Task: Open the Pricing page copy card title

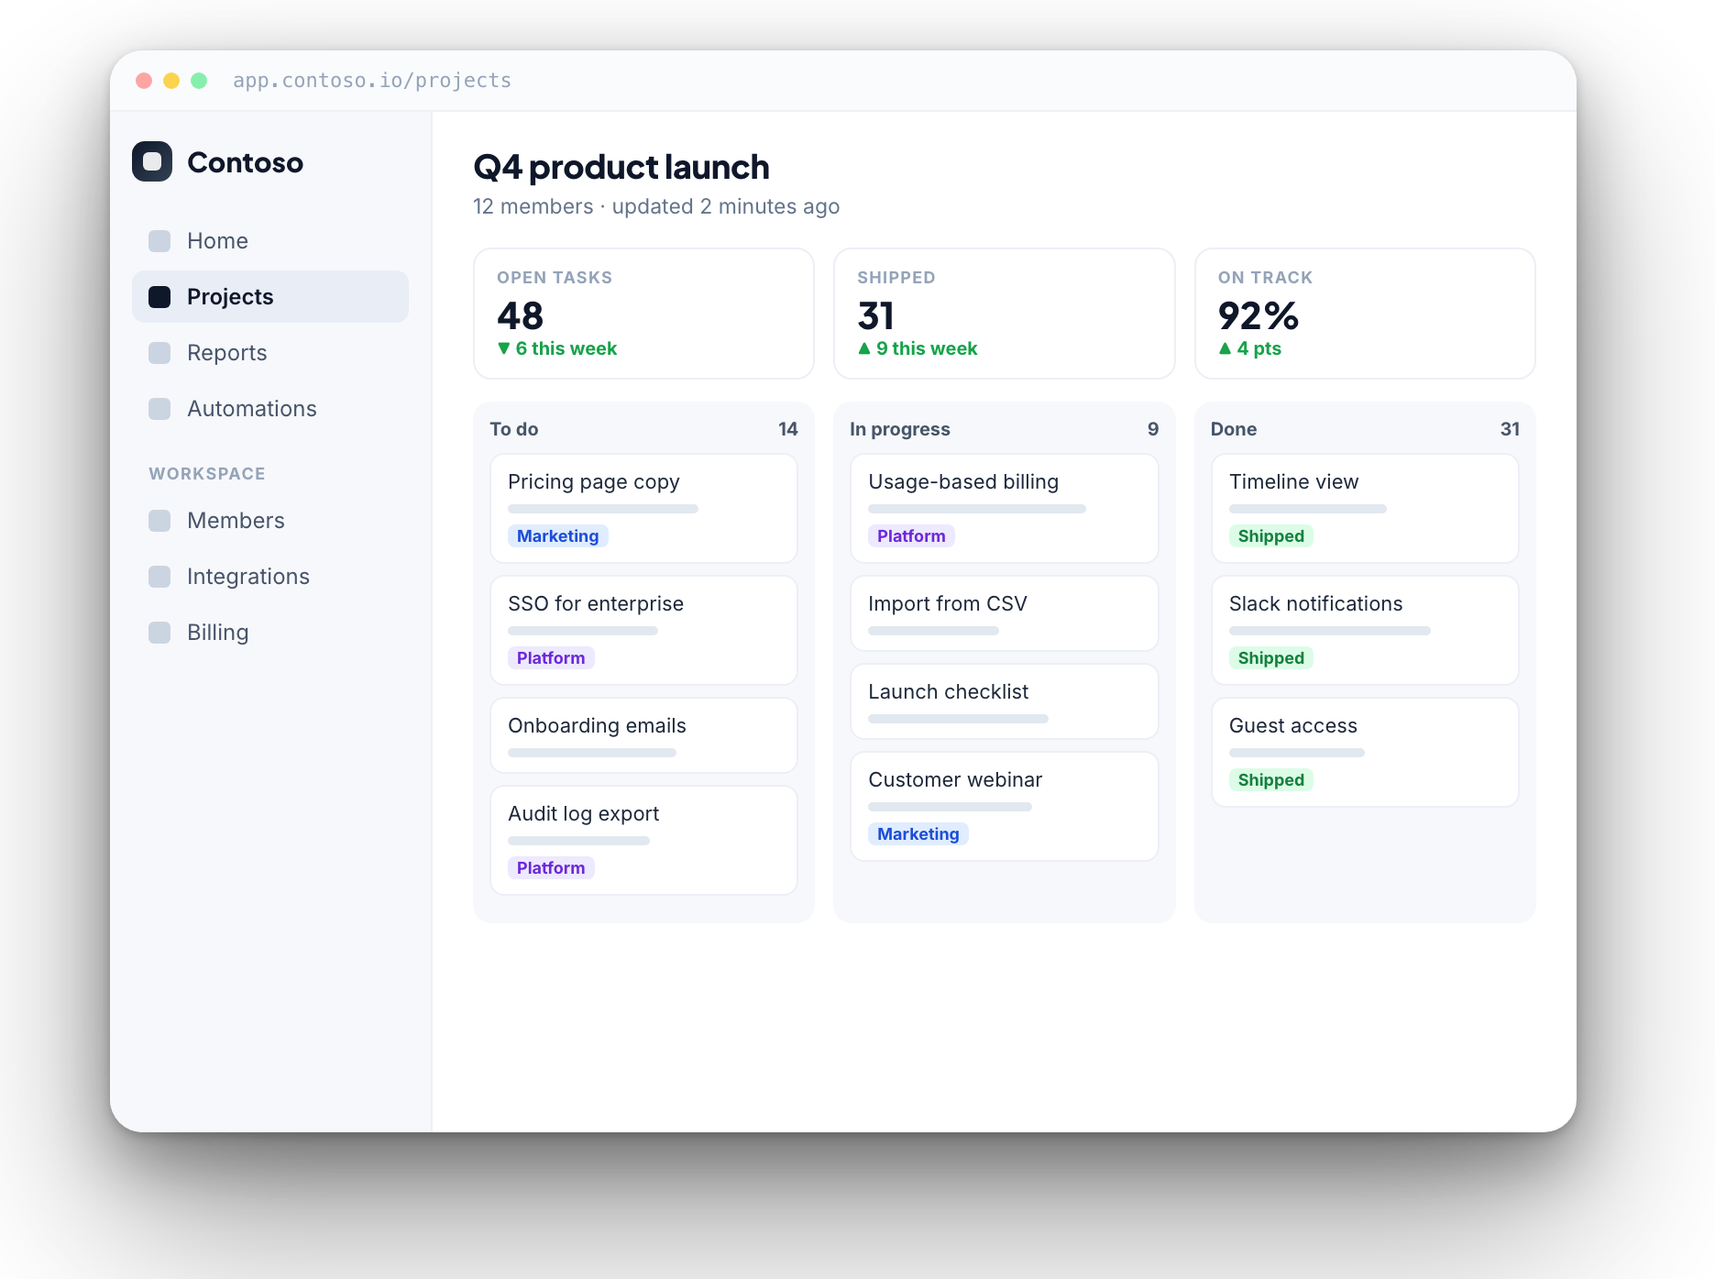Action: (594, 482)
